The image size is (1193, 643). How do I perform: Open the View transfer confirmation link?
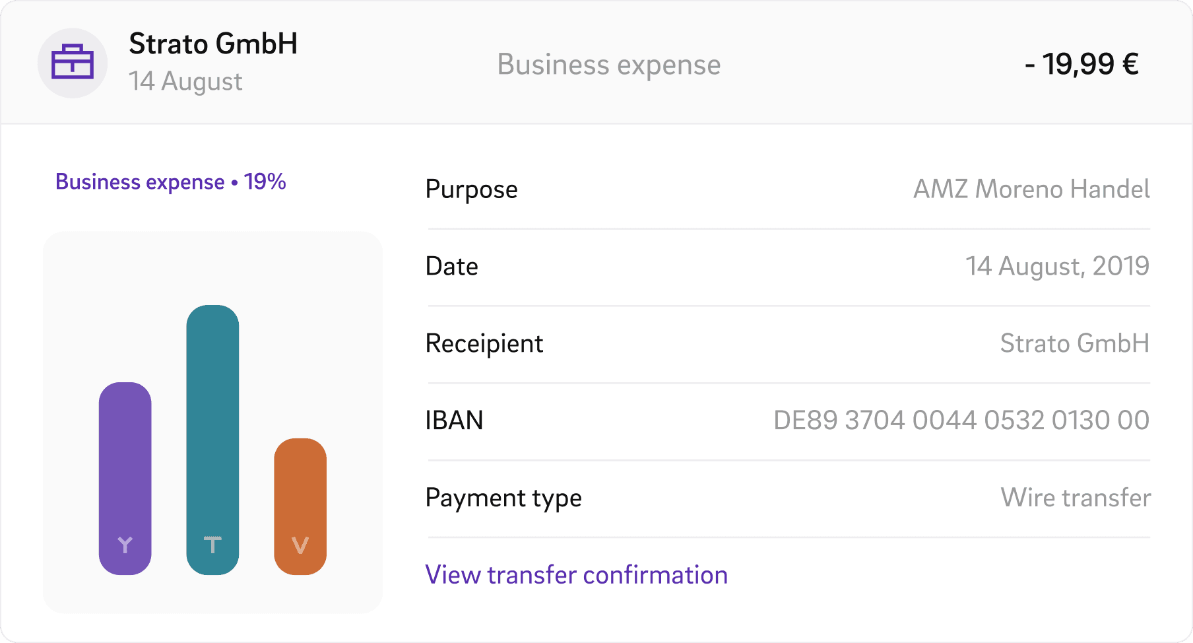(576, 575)
